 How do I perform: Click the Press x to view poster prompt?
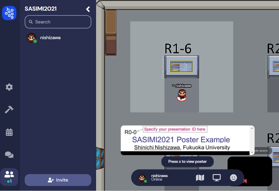click(188, 162)
